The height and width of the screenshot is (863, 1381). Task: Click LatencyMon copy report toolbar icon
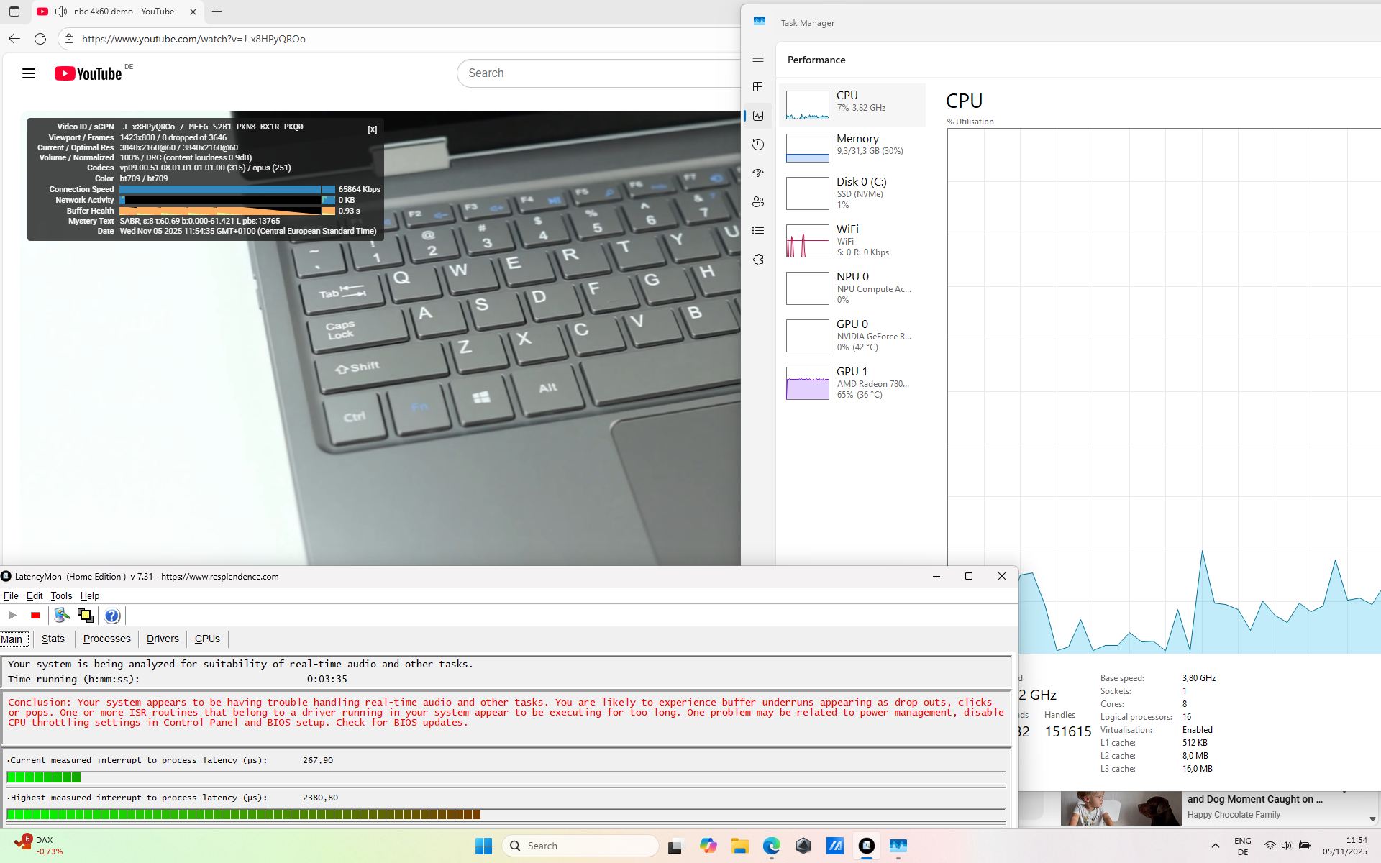tap(86, 616)
